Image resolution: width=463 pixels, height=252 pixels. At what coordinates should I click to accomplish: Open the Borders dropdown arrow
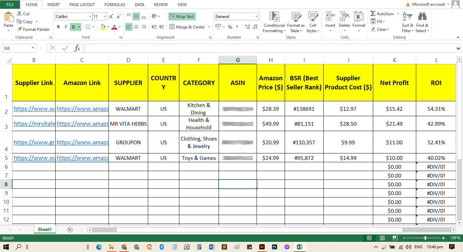pyautogui.click(x=94, y=27)
